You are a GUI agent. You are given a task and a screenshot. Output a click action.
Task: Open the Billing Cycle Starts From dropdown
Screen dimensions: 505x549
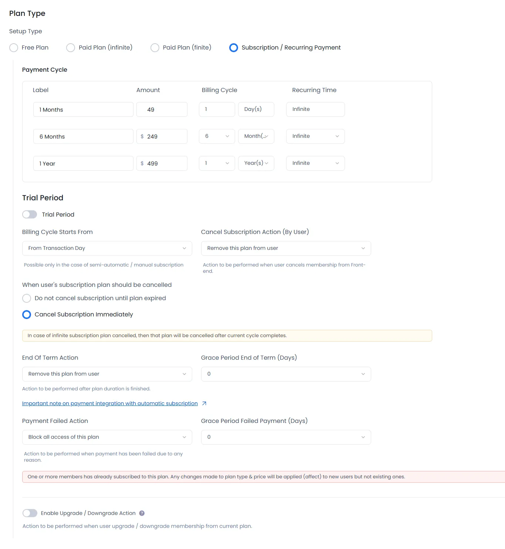coord(107,248)
